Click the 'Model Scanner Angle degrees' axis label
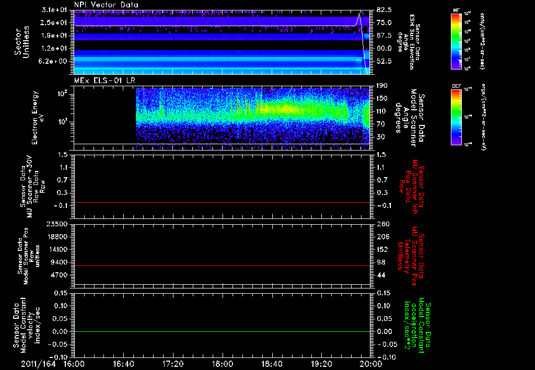 pyautogui.click(x=410, y=118)
